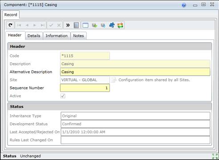Click the X cancel changes icon in the toolbar
This screenshot has width=219, height=160.
click(59, 25)
